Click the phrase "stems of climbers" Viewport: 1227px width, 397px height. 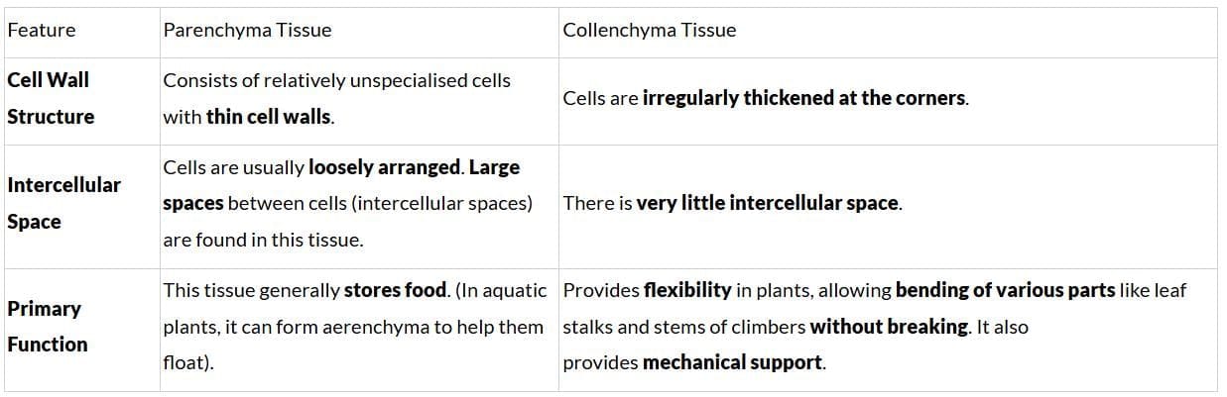click(733, 327)
